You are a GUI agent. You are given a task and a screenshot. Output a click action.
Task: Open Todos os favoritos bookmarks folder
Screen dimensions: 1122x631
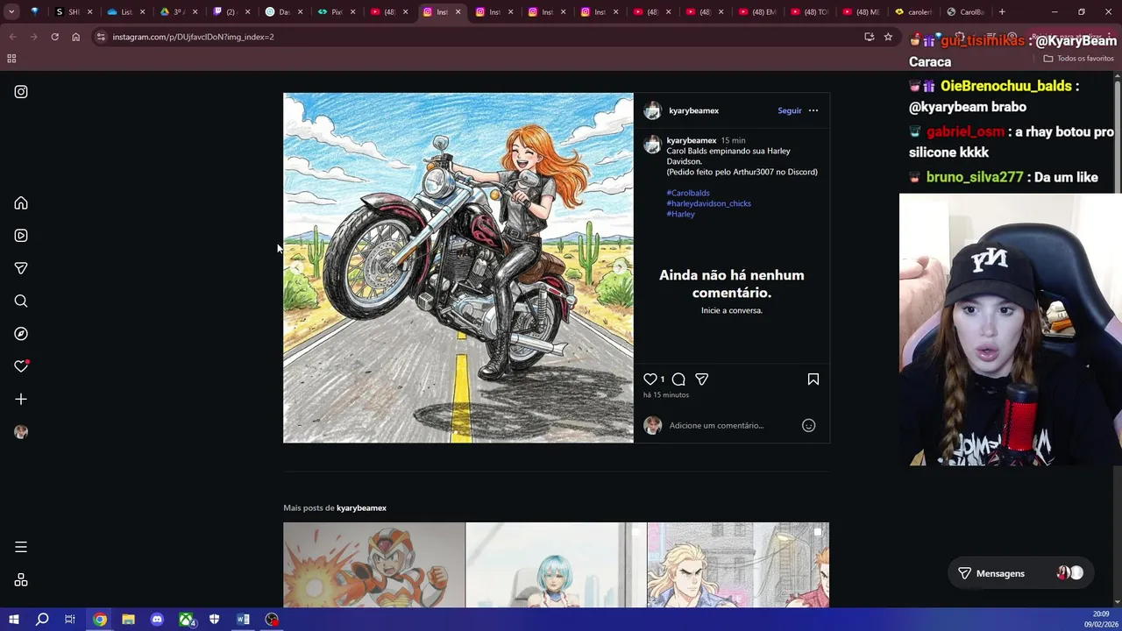pyautogui.click(x=1078, y=59)
